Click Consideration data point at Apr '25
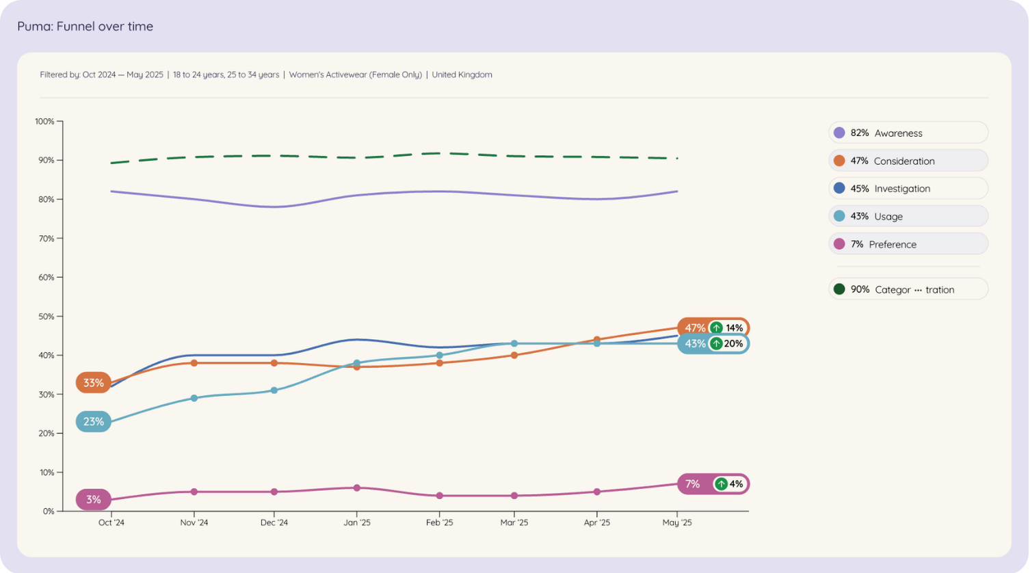Image resolution: width=1030 pixels, height=573 pixels. pyautogui.click(x=597, y=339)
